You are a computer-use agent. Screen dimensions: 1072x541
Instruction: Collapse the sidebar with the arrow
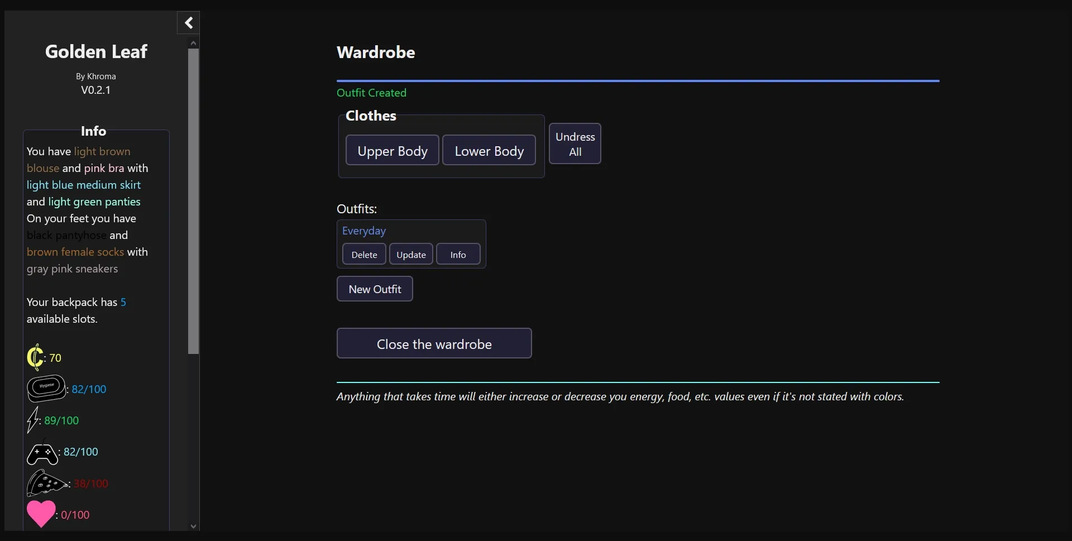[x=189, y=23]
